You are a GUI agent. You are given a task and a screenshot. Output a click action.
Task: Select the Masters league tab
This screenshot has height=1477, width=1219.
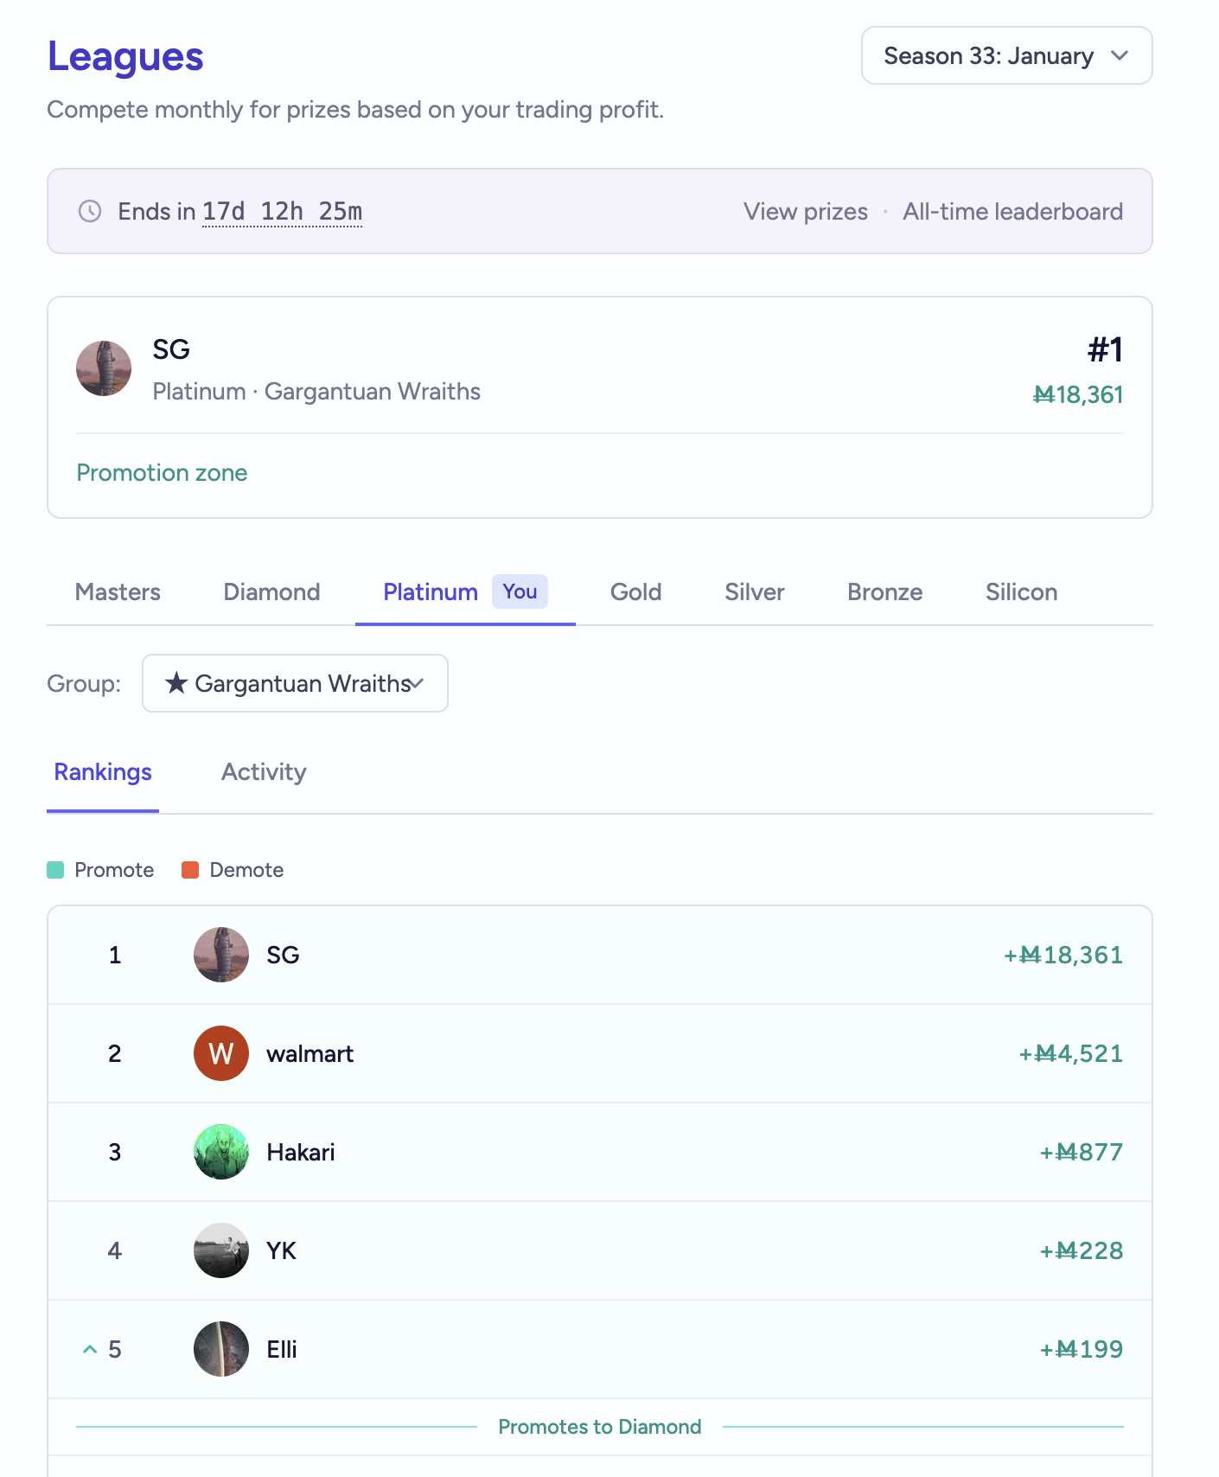point(118,592)
